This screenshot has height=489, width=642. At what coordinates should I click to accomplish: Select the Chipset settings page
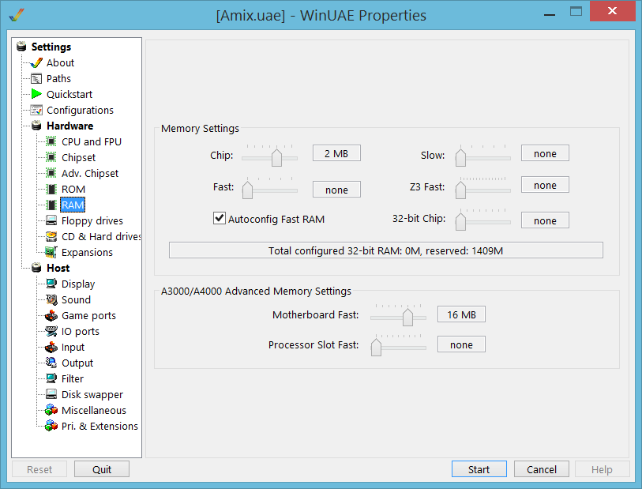click(78, 158)
